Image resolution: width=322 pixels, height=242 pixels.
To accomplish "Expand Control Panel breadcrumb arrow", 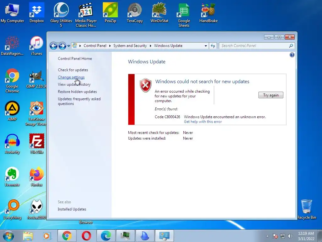I will point(110,46).
